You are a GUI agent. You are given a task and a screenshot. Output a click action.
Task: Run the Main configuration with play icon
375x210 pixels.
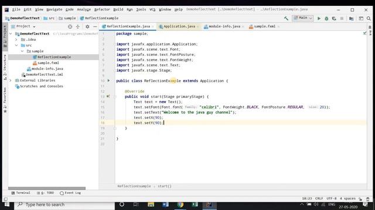tap(319, 18)
